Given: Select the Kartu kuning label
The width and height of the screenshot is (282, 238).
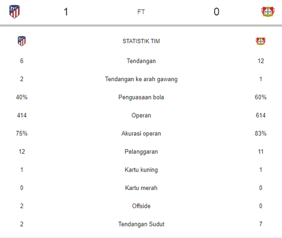Looking at the screenshot, I should [141, 169].
